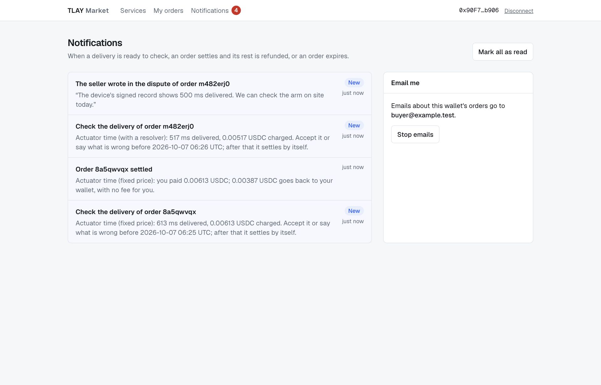Image resolution: width=601 pixels, height=385 pixels.
Task: Open the Order 8a5qwvqx settled notification
Action: pyautogui.click(x=220, y=179)
